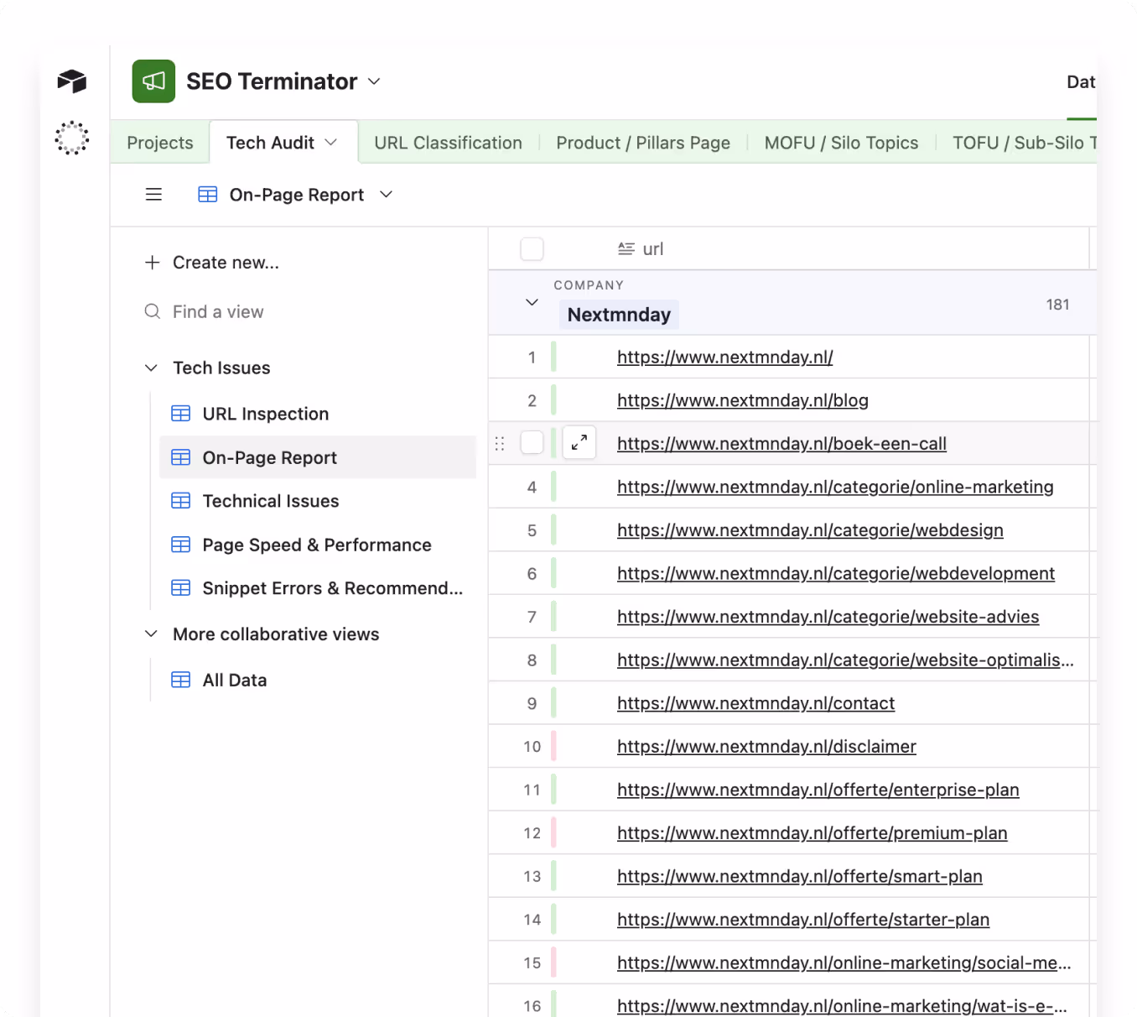
Task: Open Page Speed & Performance view
Action: pos(318,545)
